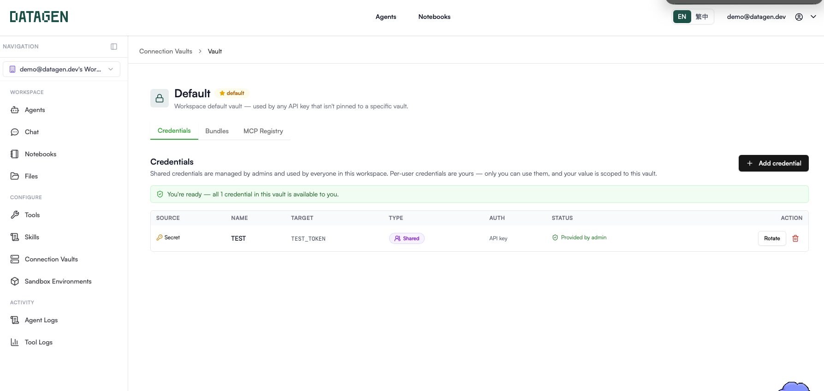Delete the TEST credential with trash icon

coord(795,238)
